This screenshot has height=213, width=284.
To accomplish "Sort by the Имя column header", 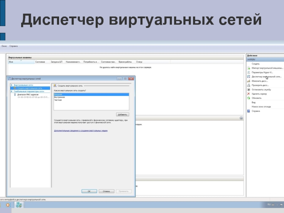I will tap(21, 62).
